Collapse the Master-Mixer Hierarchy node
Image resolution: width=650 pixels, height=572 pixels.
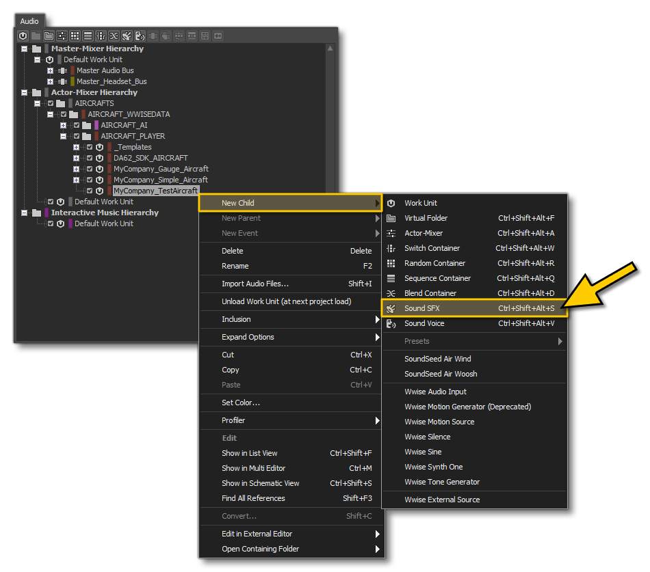24,49
